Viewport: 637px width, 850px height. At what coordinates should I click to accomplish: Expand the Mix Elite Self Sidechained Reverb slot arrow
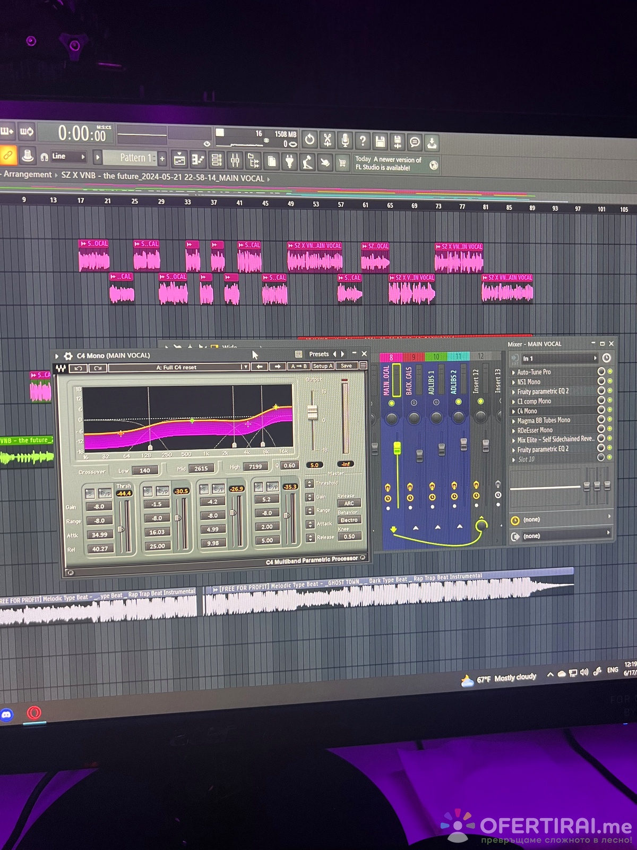(513, 440)
